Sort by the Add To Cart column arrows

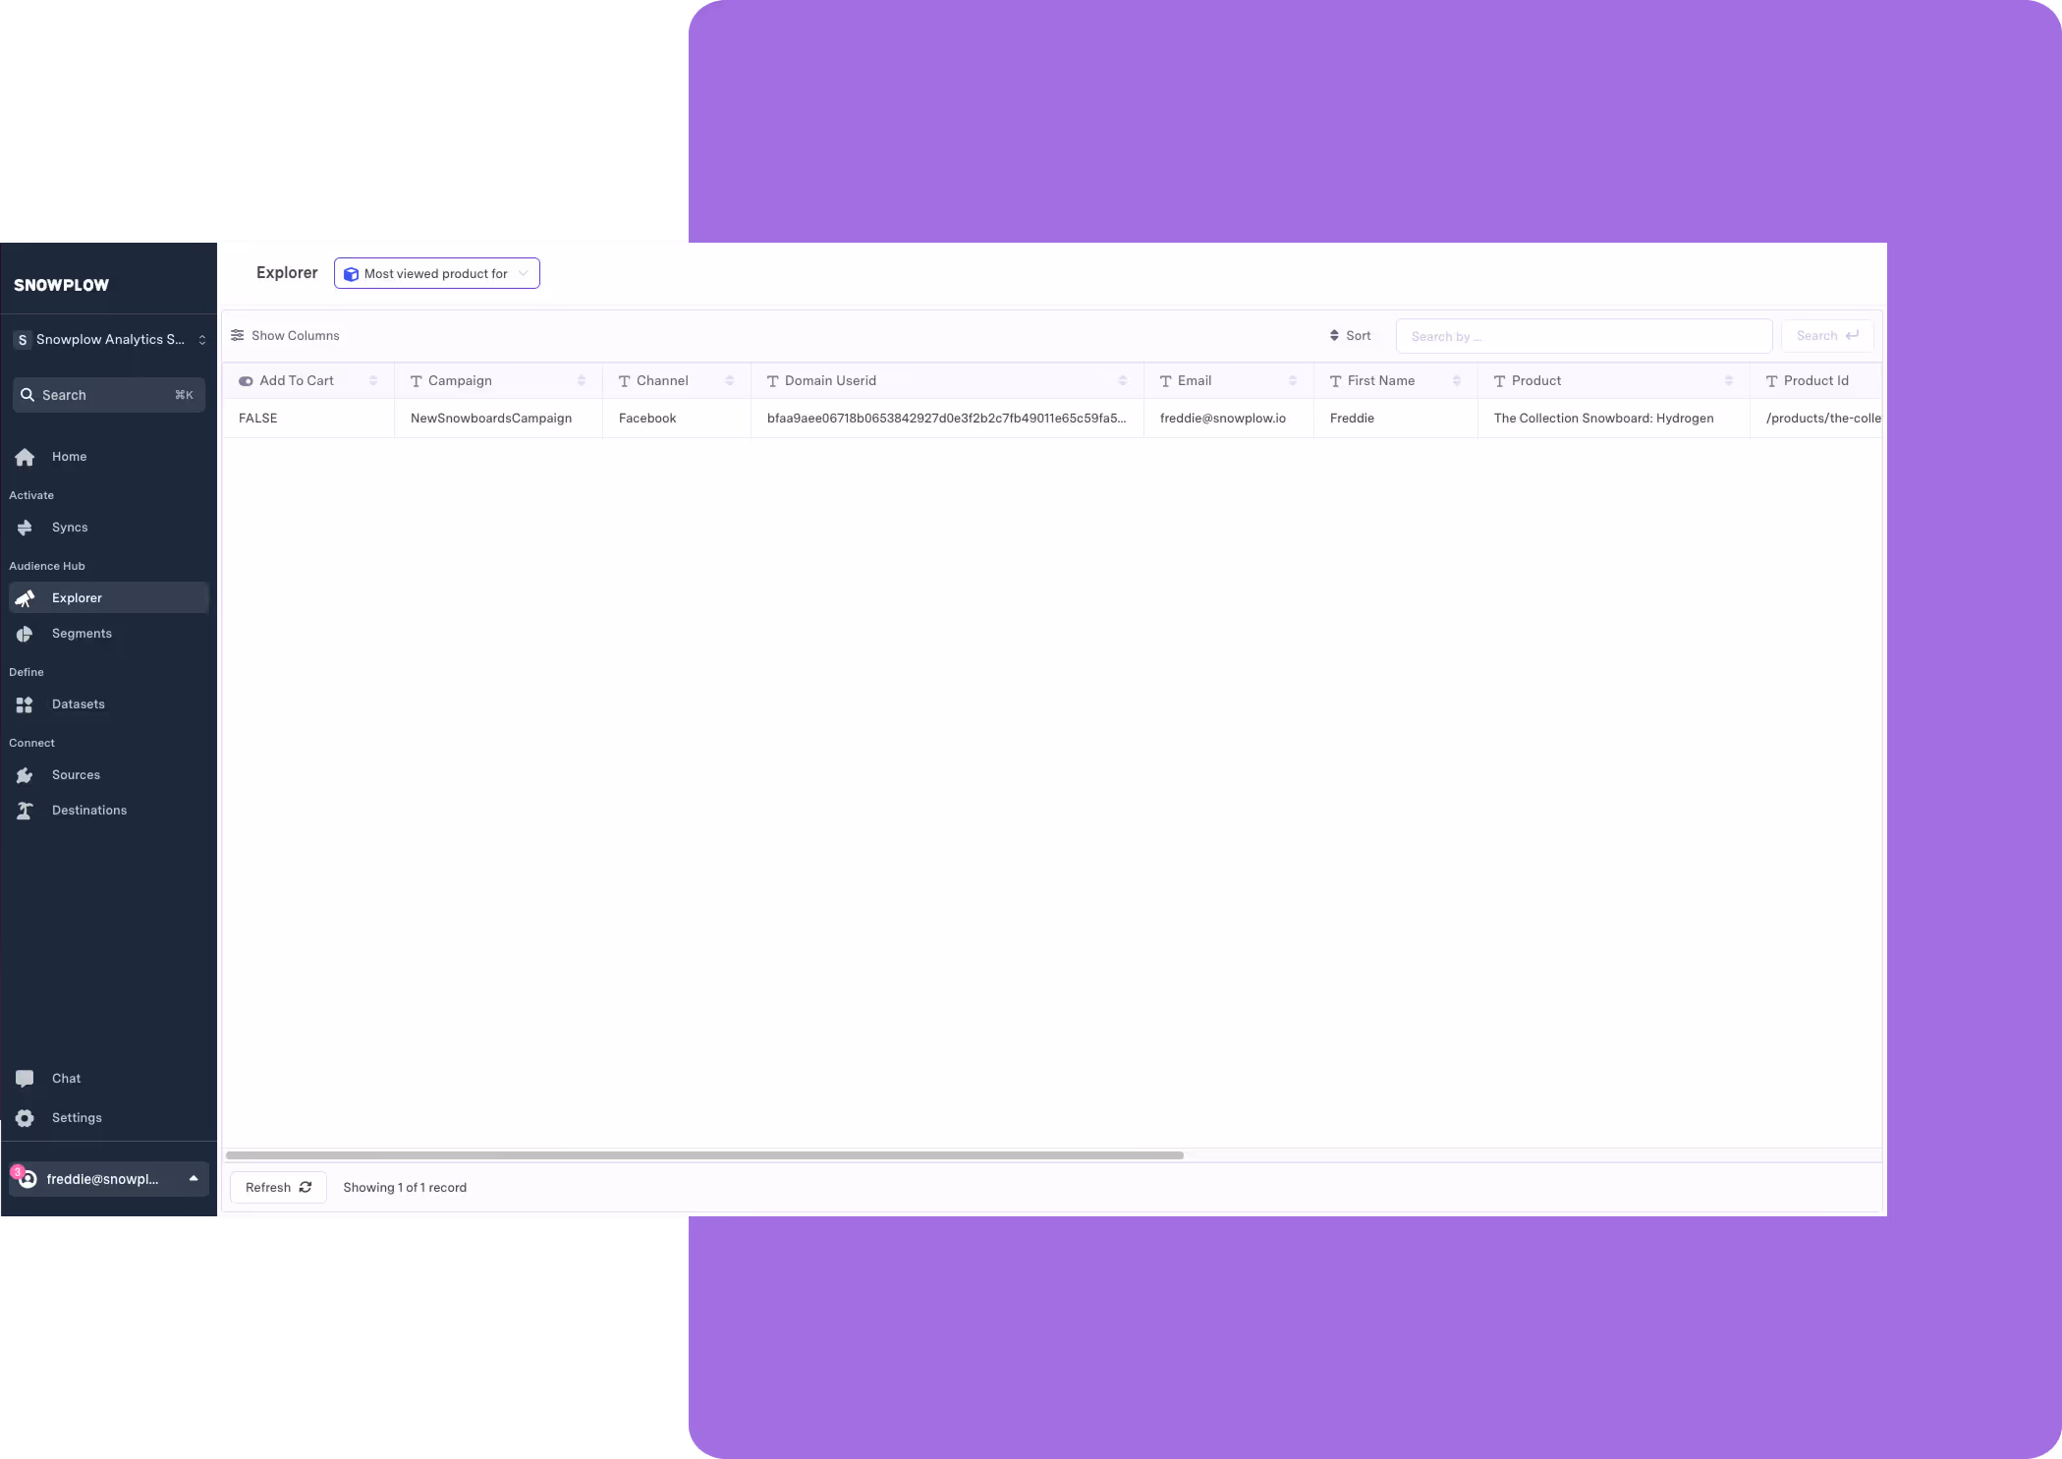click(x=373, y=381)
